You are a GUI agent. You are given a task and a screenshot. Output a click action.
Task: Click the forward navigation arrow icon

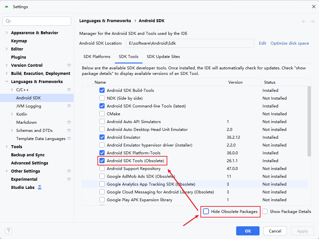[313, 21]
